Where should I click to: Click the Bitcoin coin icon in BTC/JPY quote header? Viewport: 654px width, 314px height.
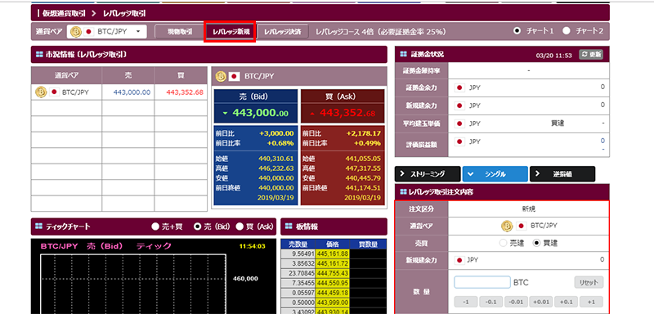221,76
